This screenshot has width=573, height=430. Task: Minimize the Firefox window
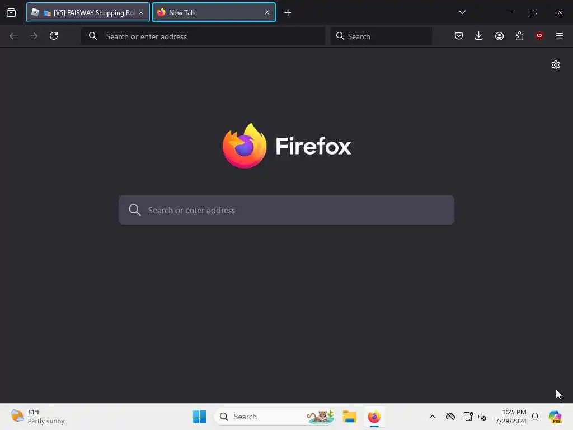click(x=508, y=12)
